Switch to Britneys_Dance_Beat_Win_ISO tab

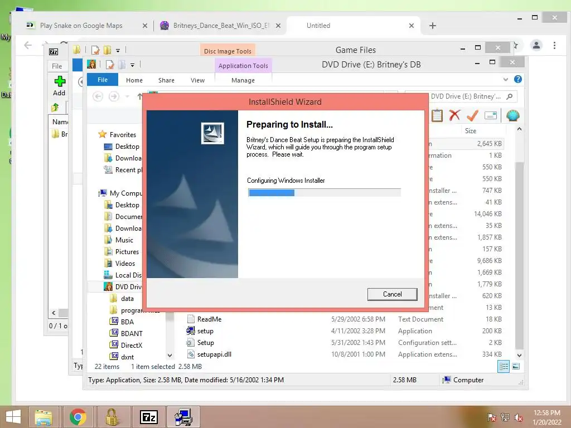point(221,26)
